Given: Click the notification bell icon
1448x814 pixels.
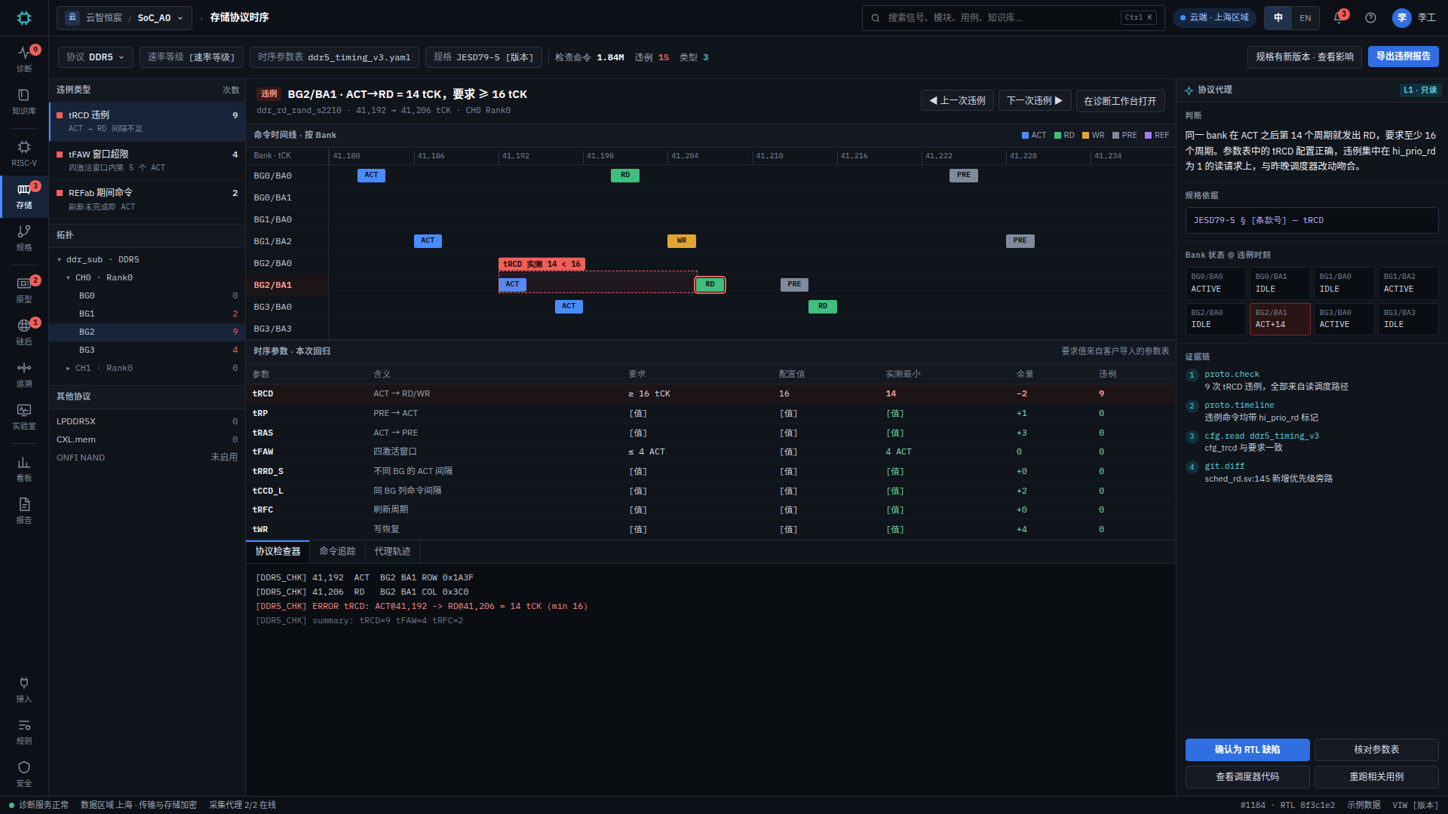Looking at the screenshot, I should 1339,17.
